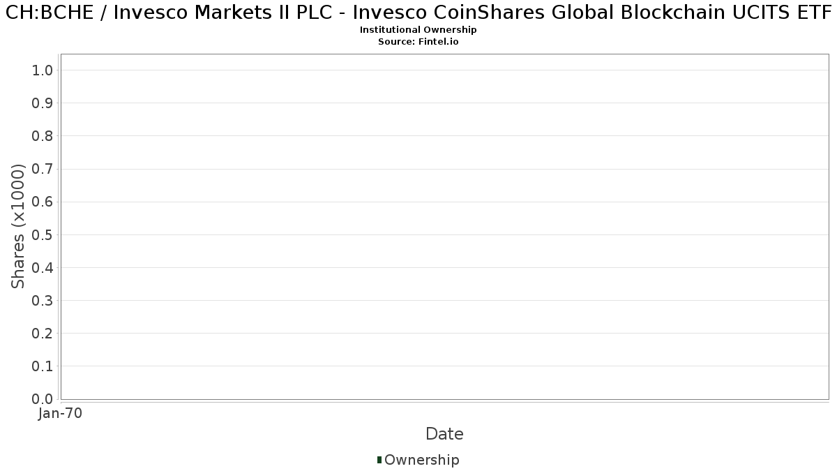Open the Source: Fintel.io text
The width and height of the screenshot is (837, 471).
pyautogui.click(x=418, y=42)
